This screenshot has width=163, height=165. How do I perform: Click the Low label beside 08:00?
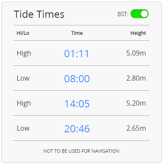coord(23,78)
